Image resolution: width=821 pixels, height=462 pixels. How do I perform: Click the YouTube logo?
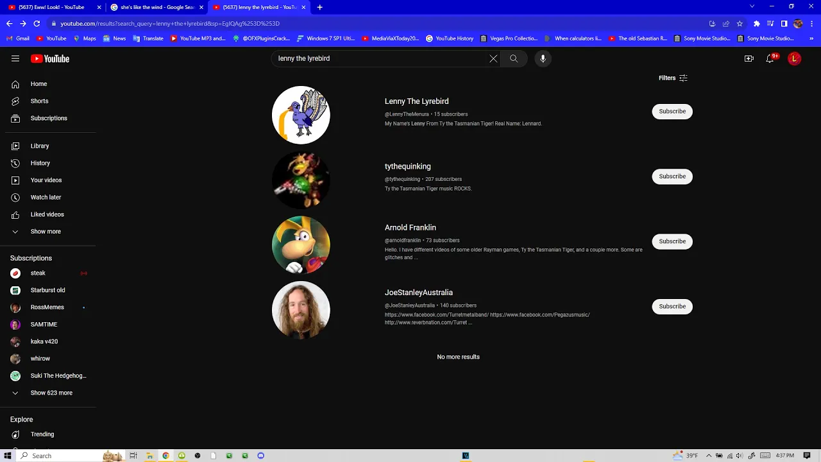tap(50, 58)
